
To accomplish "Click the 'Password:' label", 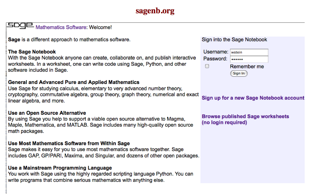I will click(215, 59).
